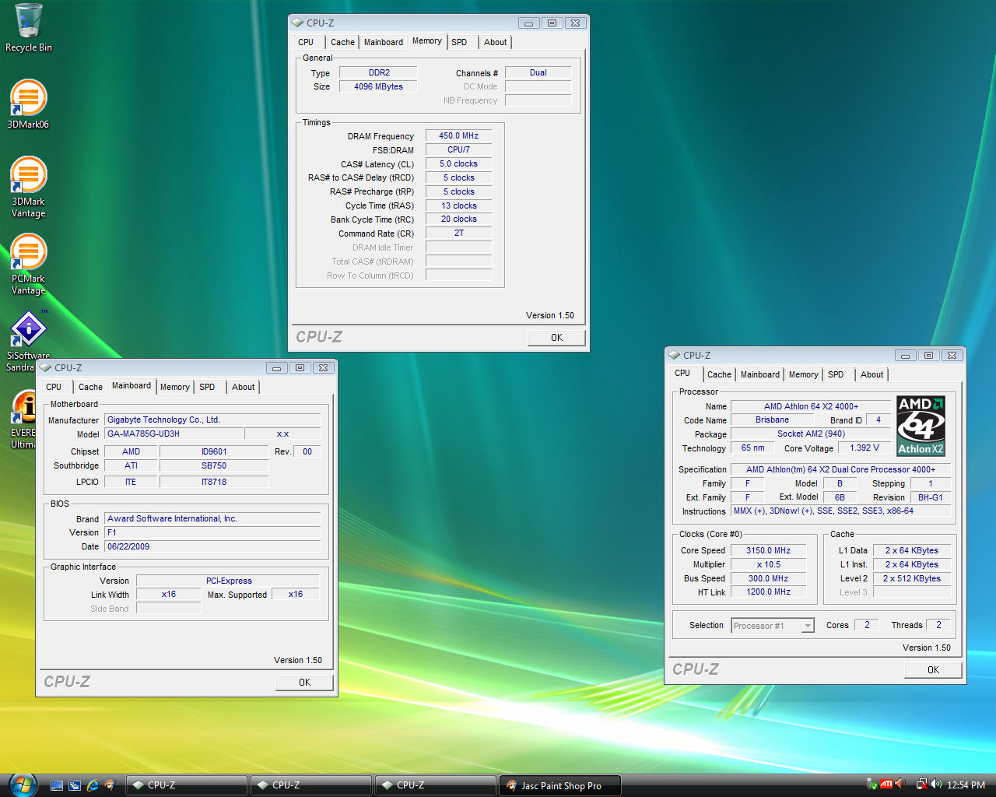Select the EVEREST Ultimate desktop shortcut
This screenshot has width=996, height=797.
point(23,420)
